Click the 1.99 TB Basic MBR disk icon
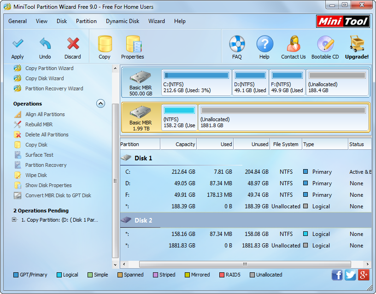This screenshot has width=376, height=294. [141, 112]
